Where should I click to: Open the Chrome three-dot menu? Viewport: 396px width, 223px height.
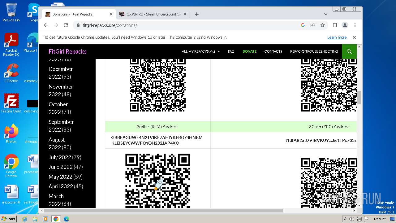355,25
